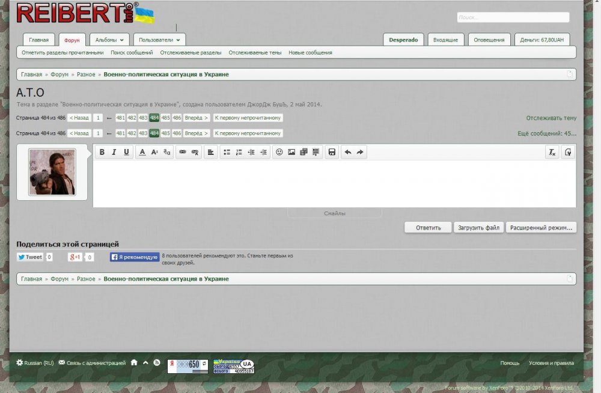Click the insert image icon
Image resolution: width=601 pixels, height=393 pixels.
click(291, 153)
